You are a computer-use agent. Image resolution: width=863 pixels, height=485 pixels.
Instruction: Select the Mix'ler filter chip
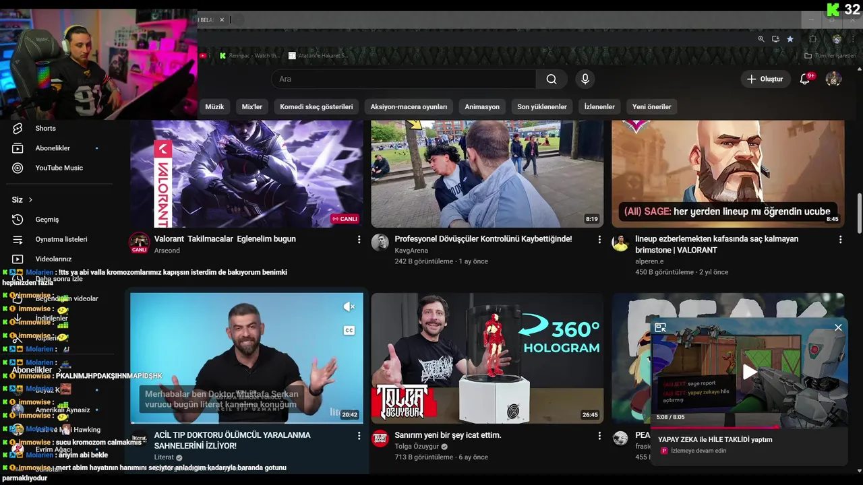251,106
